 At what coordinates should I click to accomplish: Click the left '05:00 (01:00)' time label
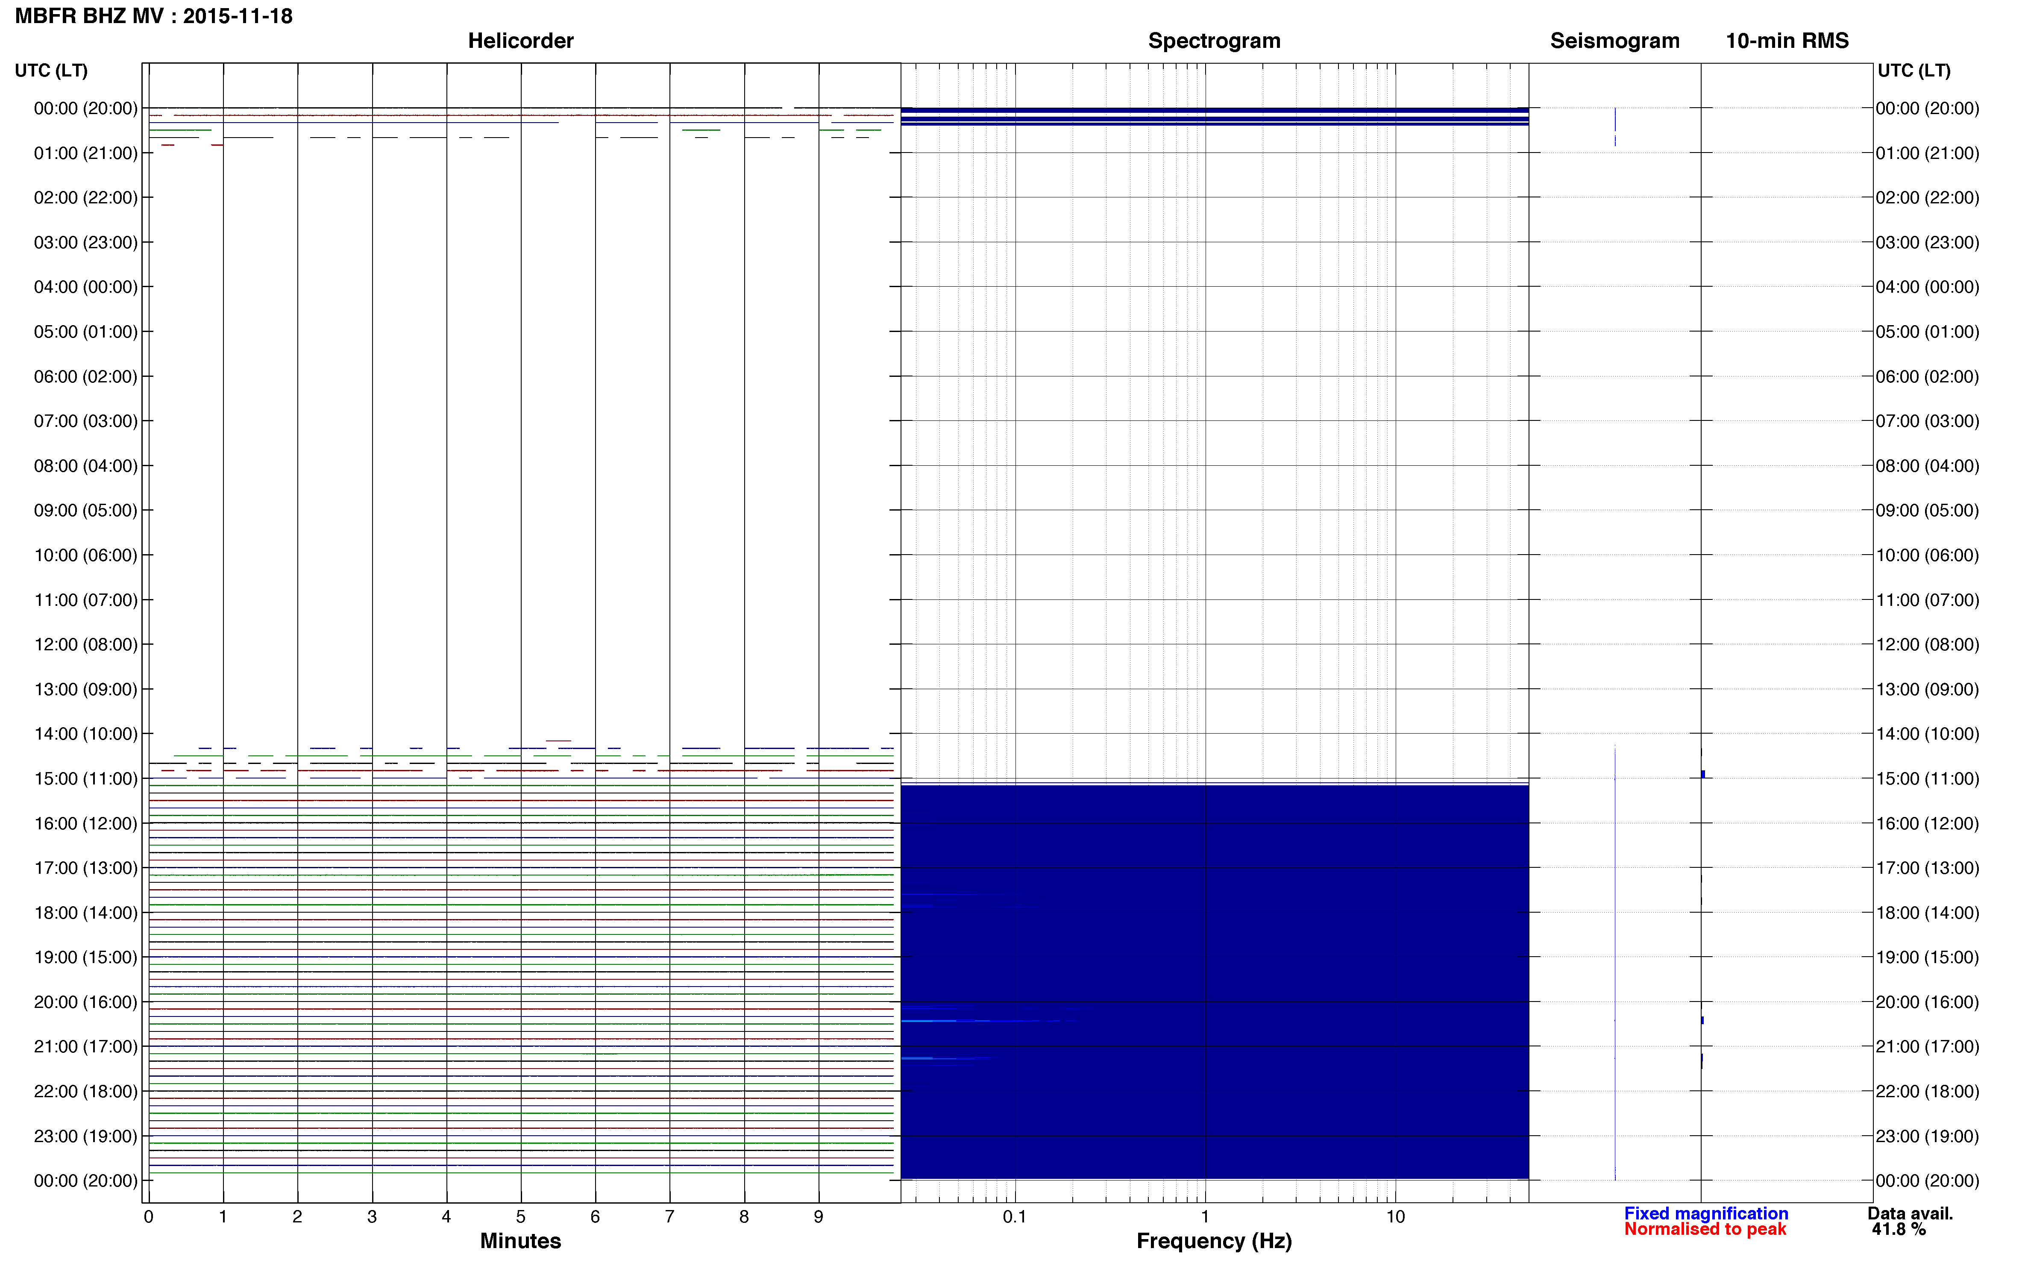click(x=85, y=332)
